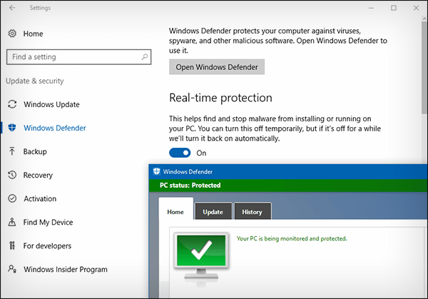The image size is (428, 299).
Task: Click the Windows Update refresh icon
Action: pos(11,105)
